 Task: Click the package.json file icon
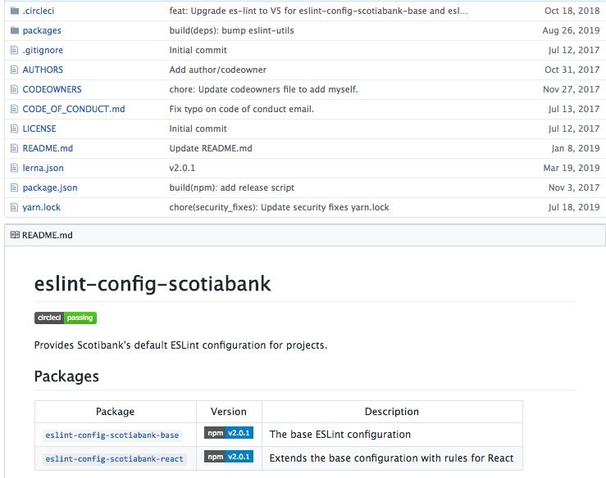(14, 188)
